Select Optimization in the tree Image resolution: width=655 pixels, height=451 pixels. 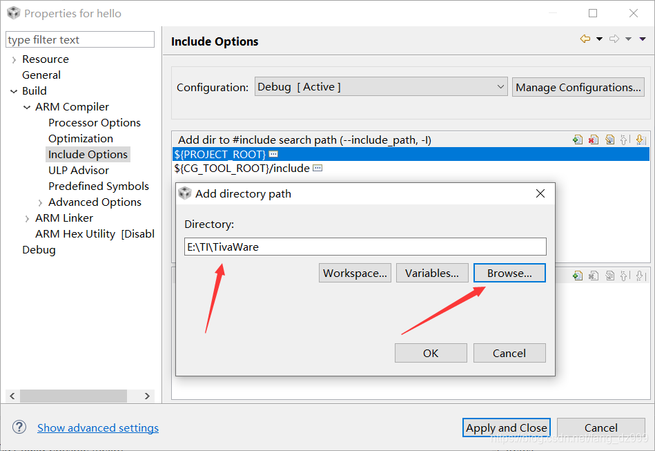pos(81,138)
